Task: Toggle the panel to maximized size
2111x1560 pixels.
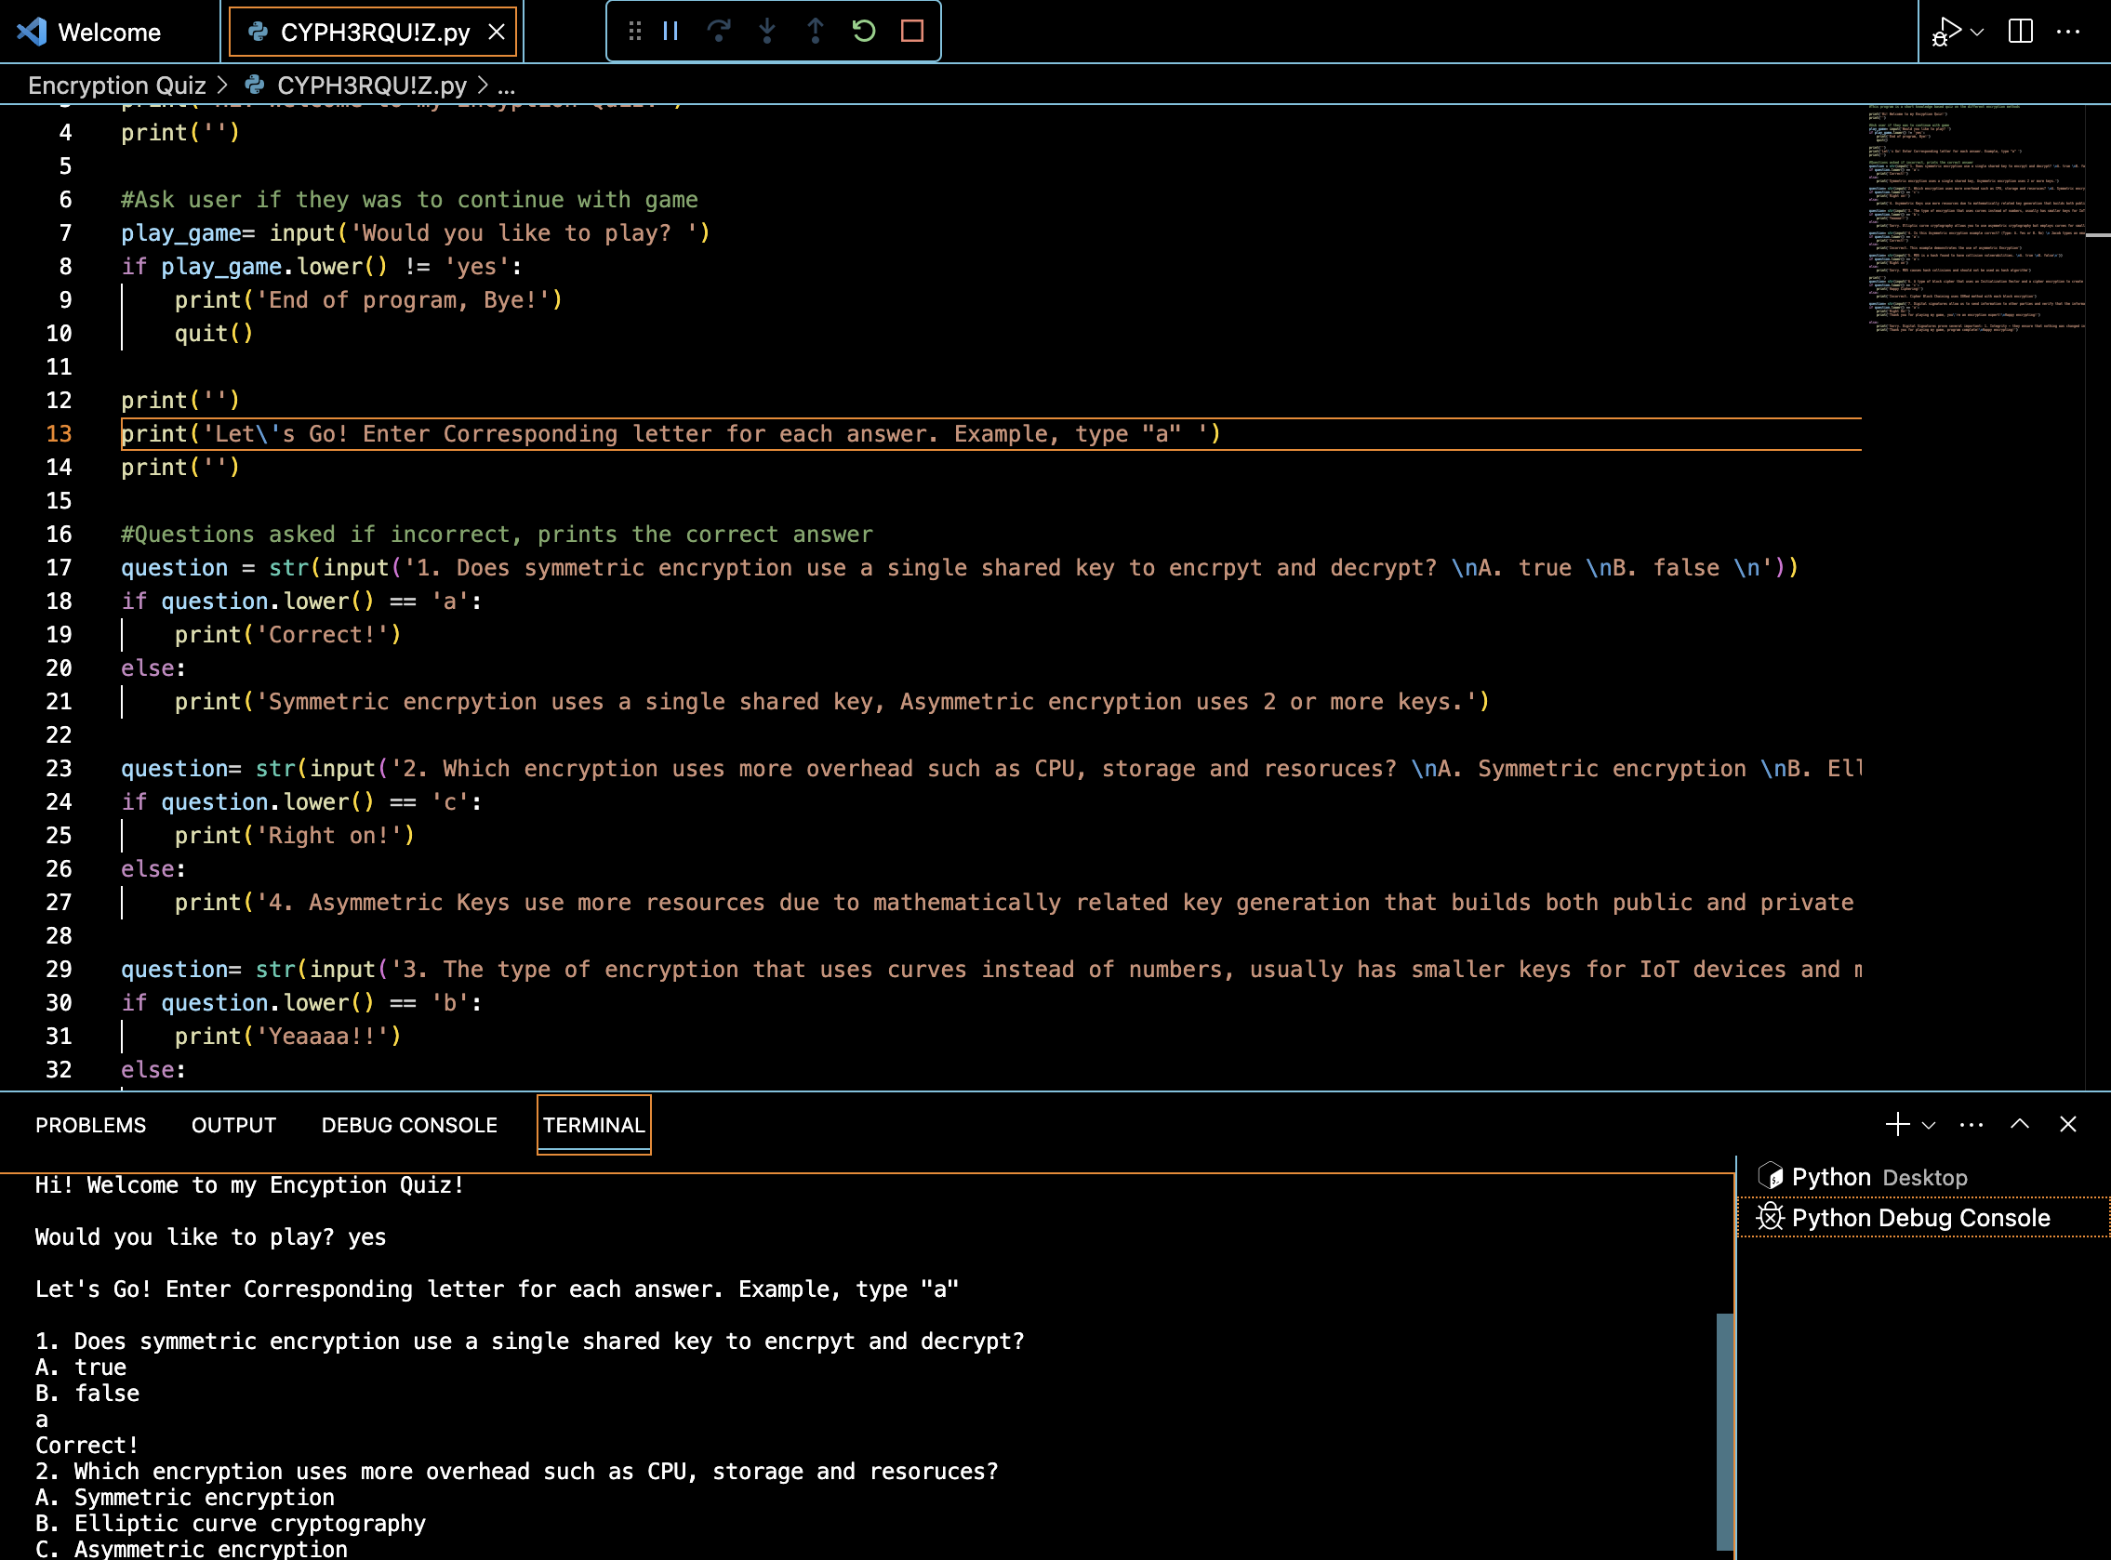Action: 2020,1124
